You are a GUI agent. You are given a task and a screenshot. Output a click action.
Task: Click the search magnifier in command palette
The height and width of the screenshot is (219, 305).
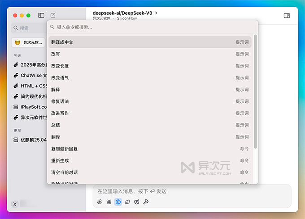[x=52, y=27]
